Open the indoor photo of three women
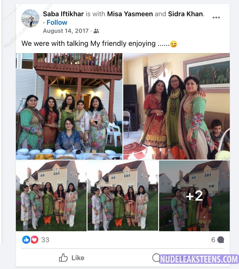The image size is (239, 269). coord(176,106)
